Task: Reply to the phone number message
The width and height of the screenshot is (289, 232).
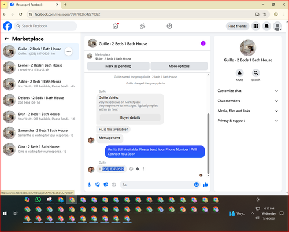Action: [138, 169]
